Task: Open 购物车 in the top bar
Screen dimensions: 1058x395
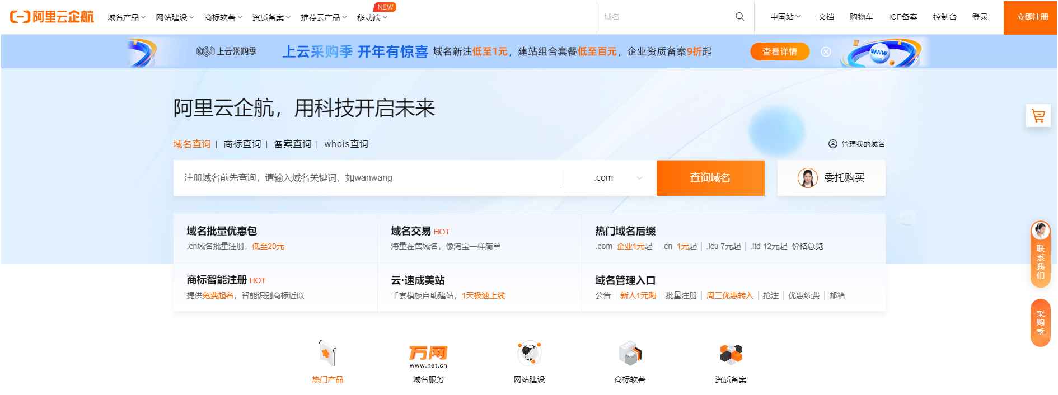Action: [861, 17]
